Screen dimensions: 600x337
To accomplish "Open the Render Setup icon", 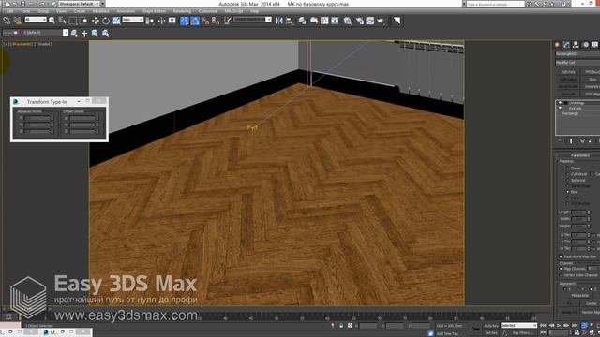I will (359, 21).
